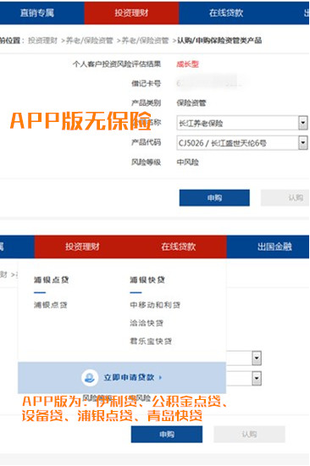Click the red 成长型 risk result
The height and width of the screenshot is (466, 310).
click(187, 64)
